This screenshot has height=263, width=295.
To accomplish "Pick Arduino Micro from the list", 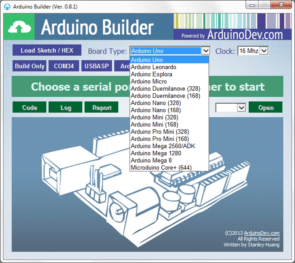I will 169,81.
